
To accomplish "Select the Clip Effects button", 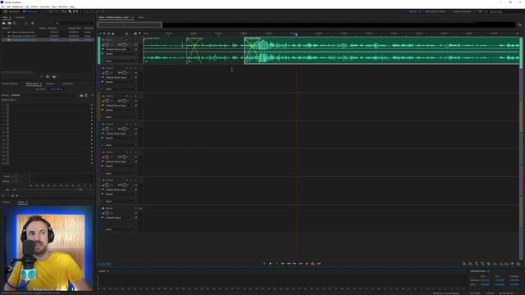I will coord(40,89).
